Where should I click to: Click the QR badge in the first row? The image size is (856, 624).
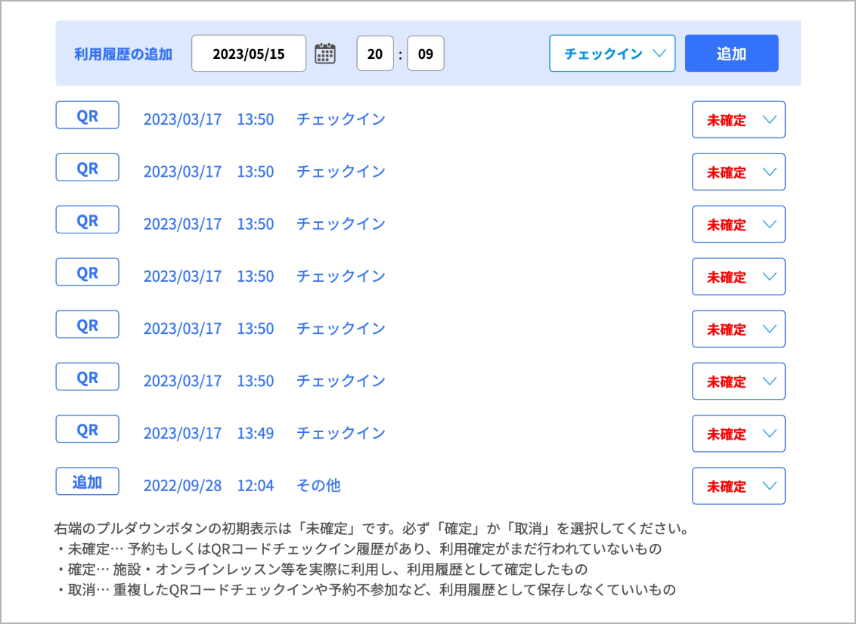tap(88, 116)
